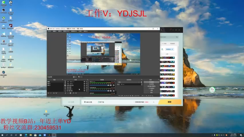Screen dimensions: 244x137
Task: Adjust the first mixer channel volume slider
Action: [x=99, y=85]
